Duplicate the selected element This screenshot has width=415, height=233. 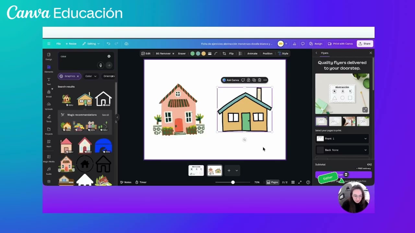[x=254, y=80]
